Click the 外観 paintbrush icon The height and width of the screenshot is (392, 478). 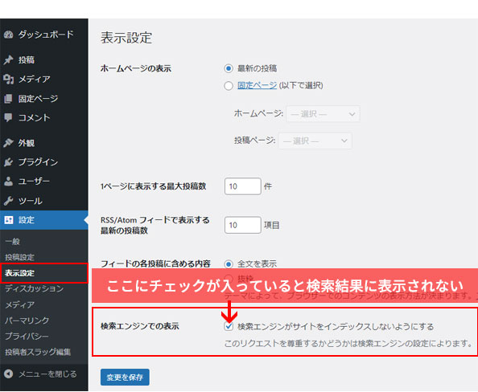[x=9, y=143]
